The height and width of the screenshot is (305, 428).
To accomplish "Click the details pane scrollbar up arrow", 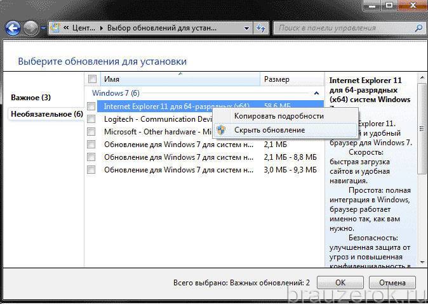I will pos(422,78).
